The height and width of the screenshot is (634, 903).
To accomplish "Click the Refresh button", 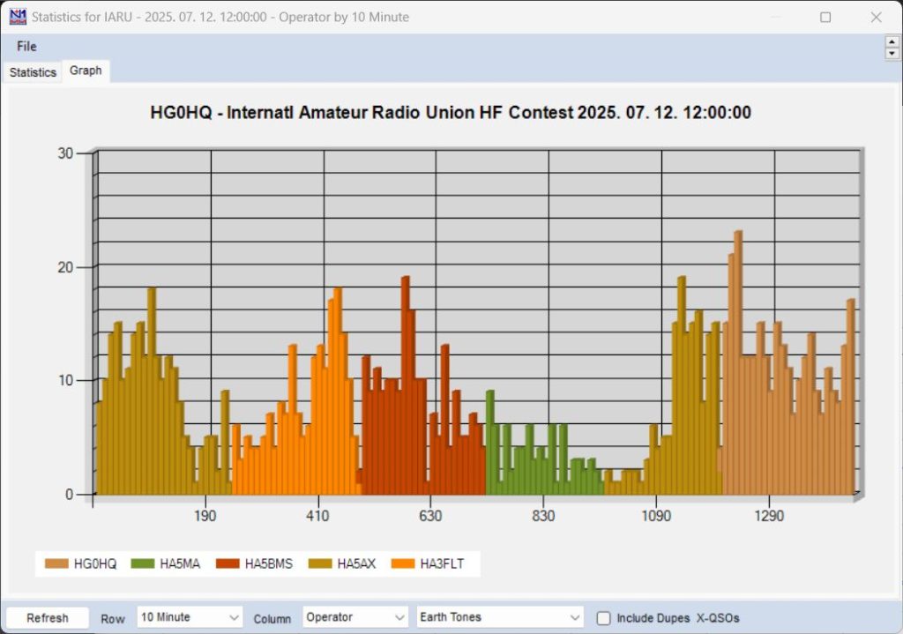I will click(x=48, y=618).
